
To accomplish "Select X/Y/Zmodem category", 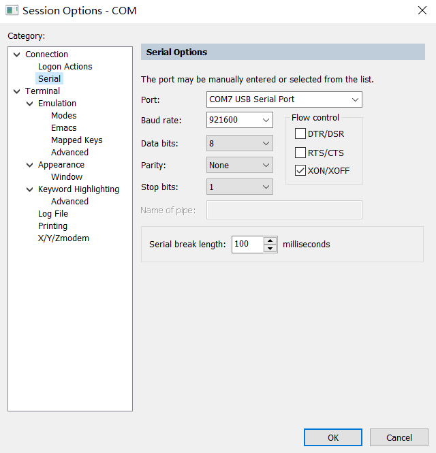I will [63, 238].
